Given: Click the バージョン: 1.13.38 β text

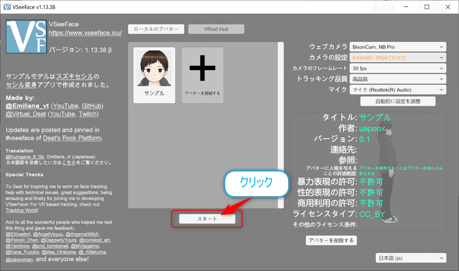Looking at the screenshot, I should pos(80,50).
